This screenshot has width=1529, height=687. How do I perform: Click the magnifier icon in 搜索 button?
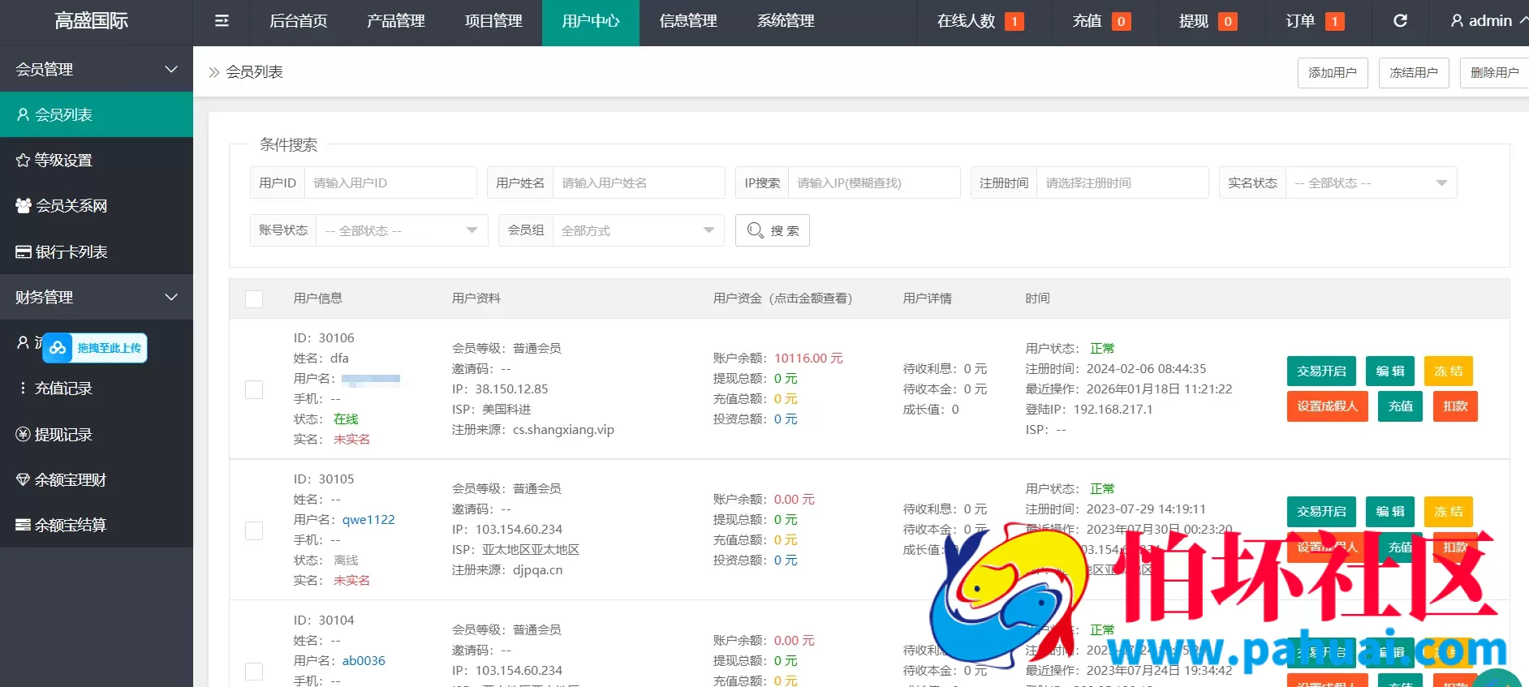click(755, 230)
